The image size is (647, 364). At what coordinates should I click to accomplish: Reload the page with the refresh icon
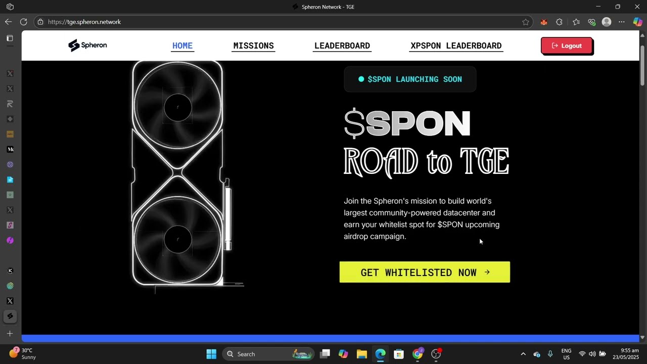[x=23, y=22]
